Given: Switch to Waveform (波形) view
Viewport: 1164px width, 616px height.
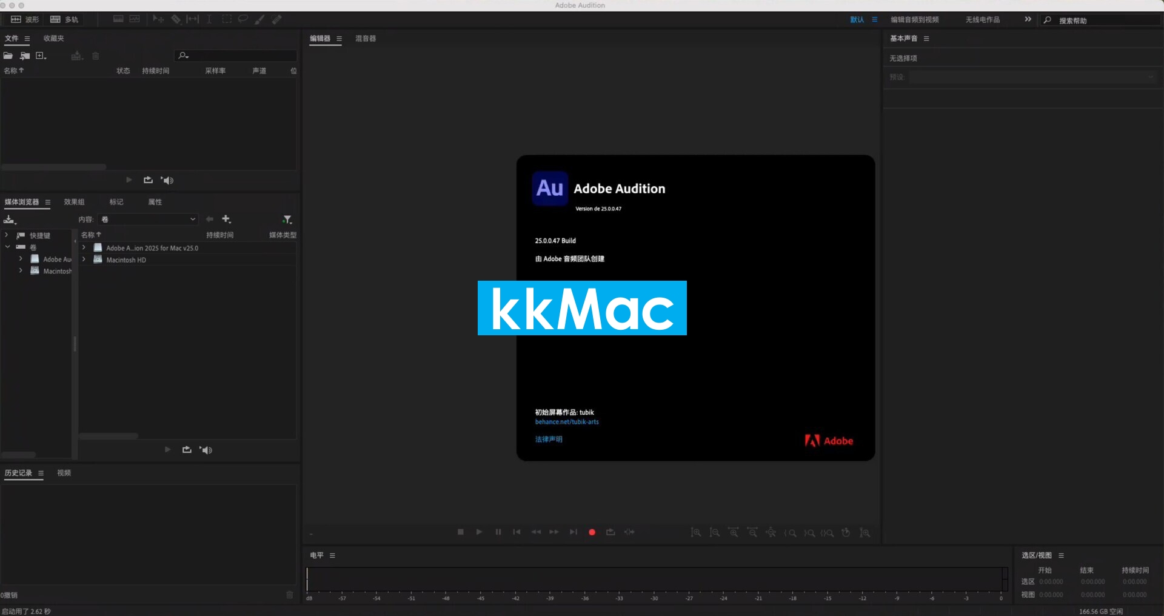Looking at the screenshot, I should click(x=25, y=19).
